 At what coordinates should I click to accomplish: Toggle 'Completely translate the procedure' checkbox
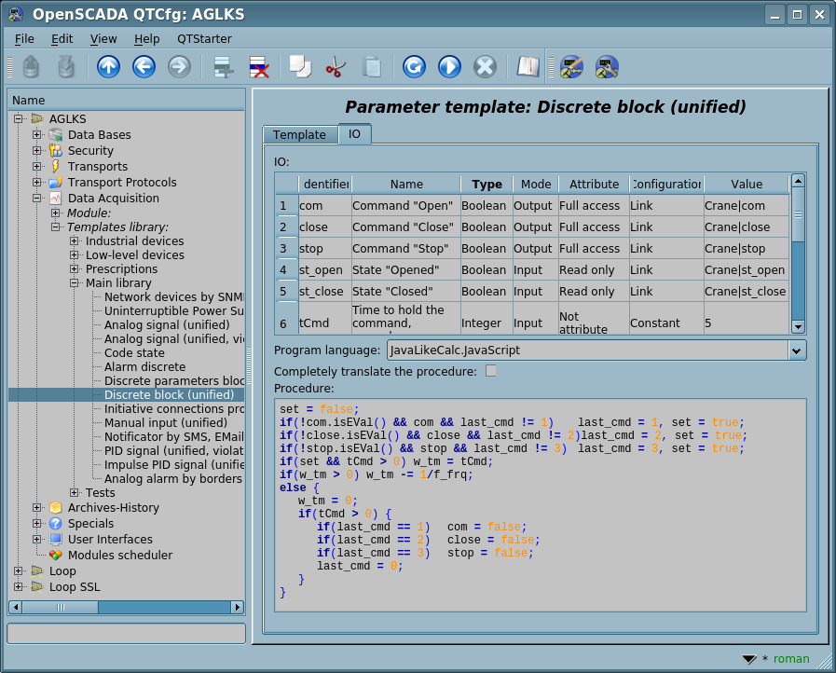[491, 371]
